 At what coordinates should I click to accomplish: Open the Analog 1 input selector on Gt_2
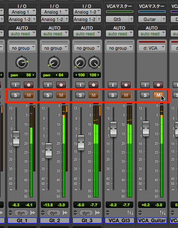[x=55, y=12]
